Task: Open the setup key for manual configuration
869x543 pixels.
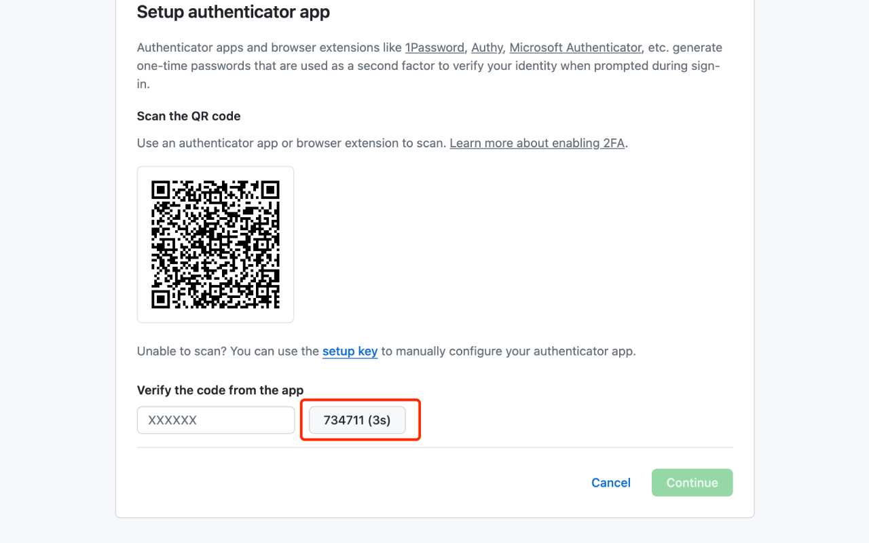Action: [350, 351]
